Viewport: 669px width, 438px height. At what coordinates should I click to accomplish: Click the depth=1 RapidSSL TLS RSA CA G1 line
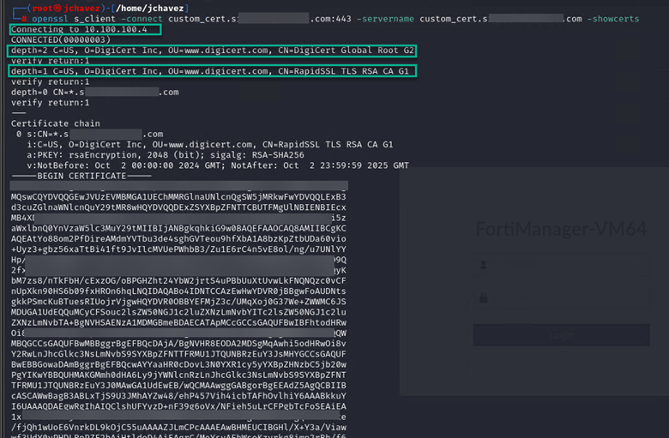210,71
